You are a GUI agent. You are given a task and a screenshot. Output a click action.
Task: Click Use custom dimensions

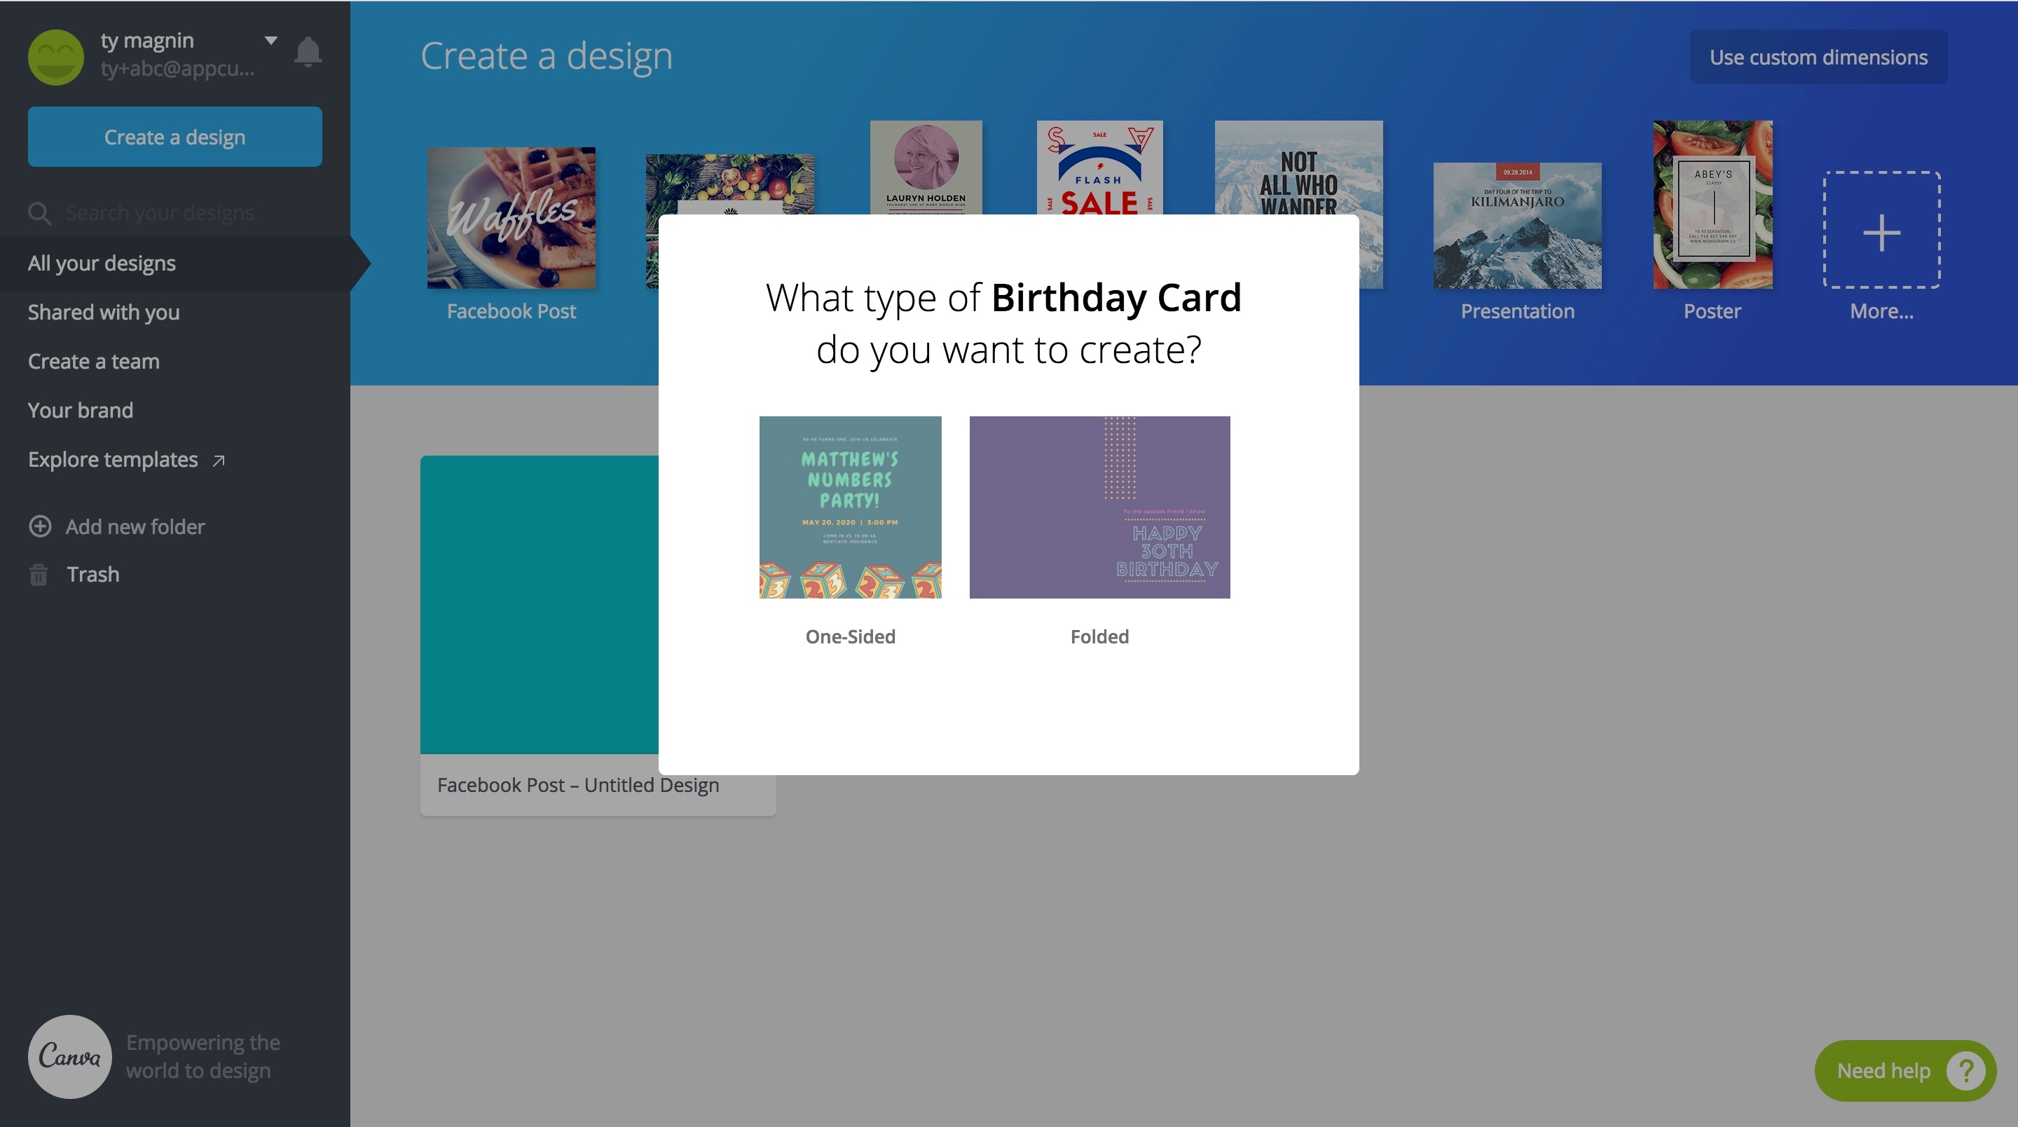tap(1818, 57)
